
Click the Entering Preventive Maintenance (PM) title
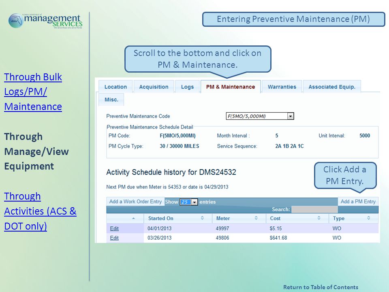click(293, 19)
